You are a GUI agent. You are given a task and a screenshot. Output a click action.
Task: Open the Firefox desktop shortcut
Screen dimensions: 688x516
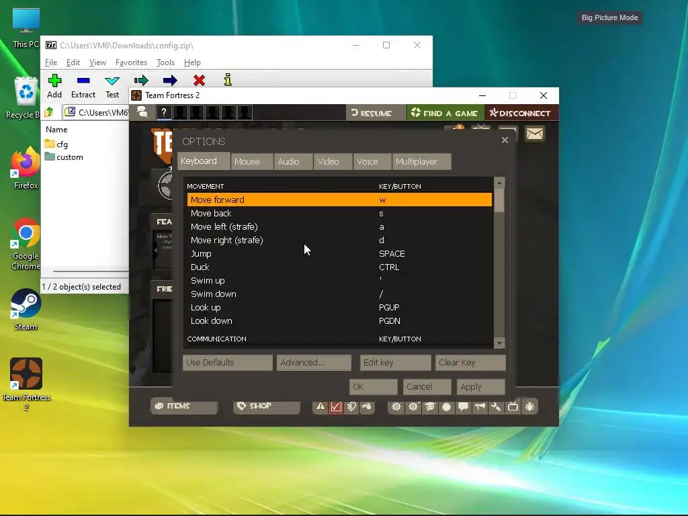tap(26, 168)
